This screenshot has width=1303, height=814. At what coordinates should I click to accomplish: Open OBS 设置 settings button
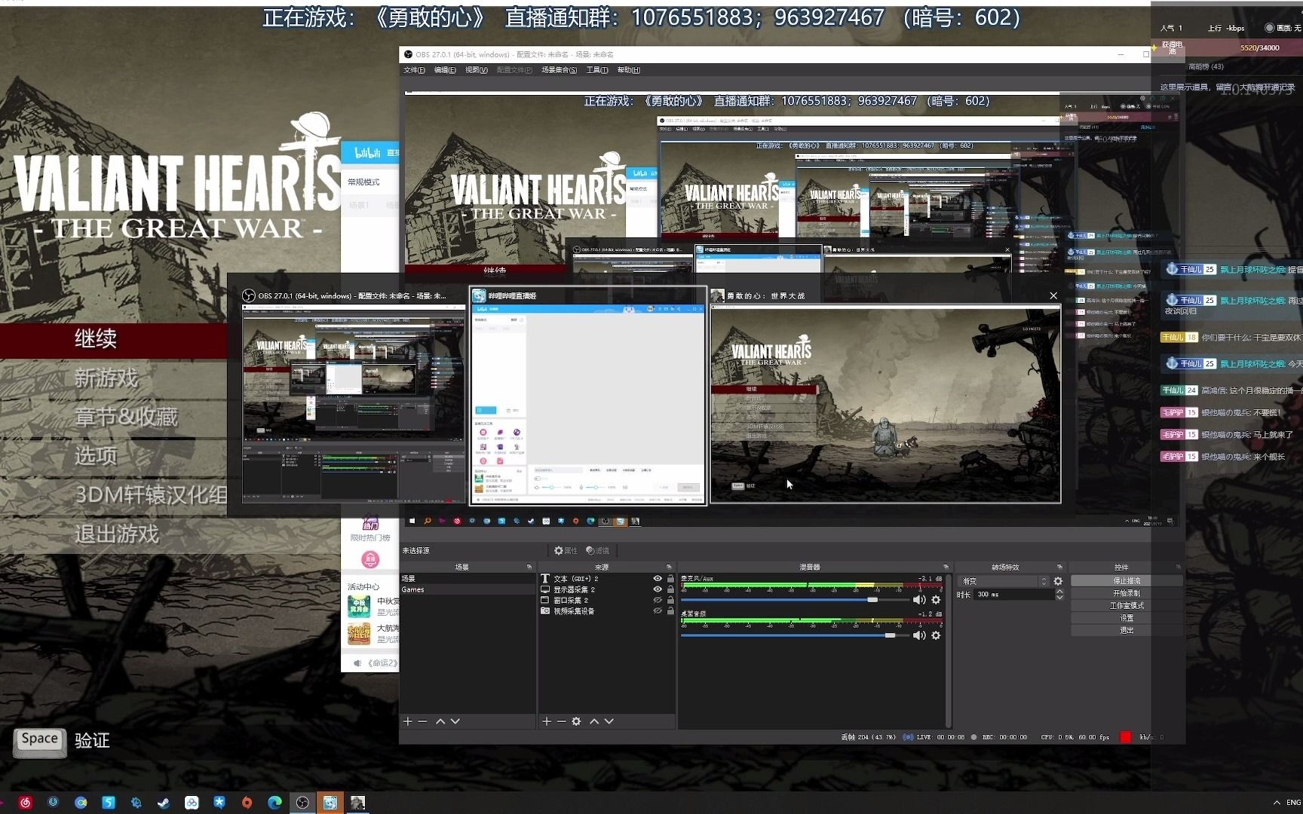[x=1127, y=618]
